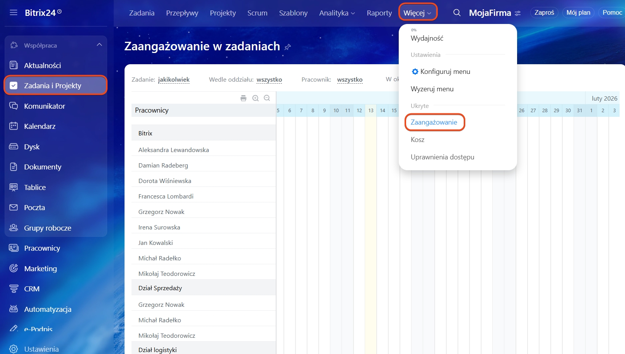This screenshot has height=354, width=625.
Task: Change the Zadanie filter value jakikolwiek
Action: 174,80
